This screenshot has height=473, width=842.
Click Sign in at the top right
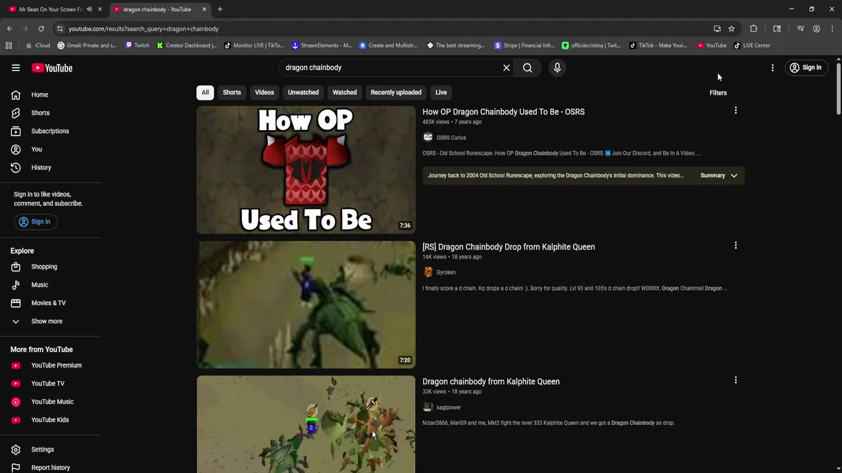pyautogui.click(x=806, y=68)
